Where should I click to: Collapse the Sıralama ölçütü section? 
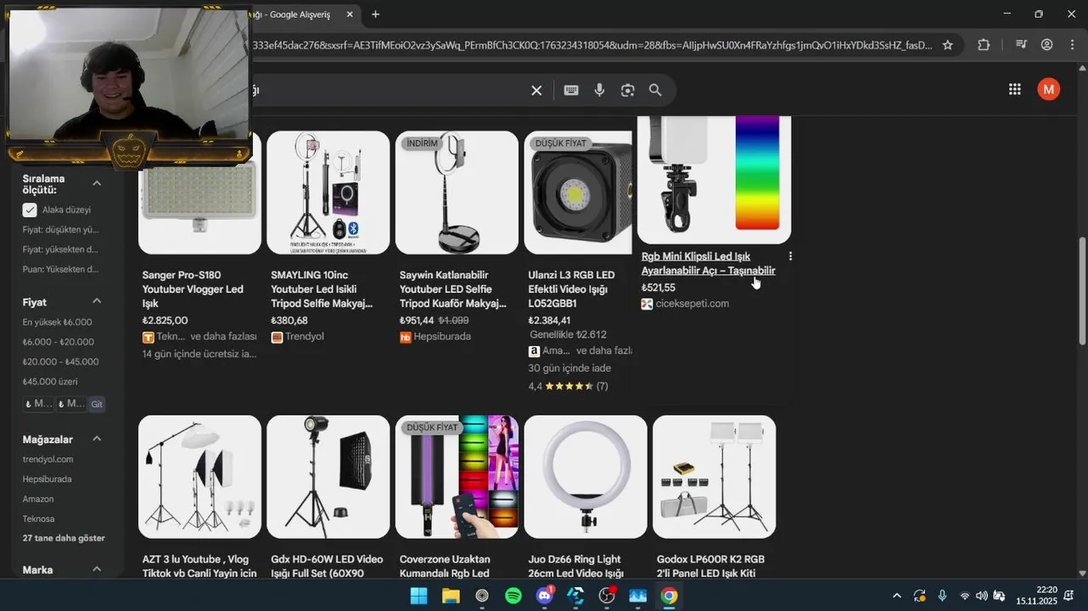[x=97, y=183]
